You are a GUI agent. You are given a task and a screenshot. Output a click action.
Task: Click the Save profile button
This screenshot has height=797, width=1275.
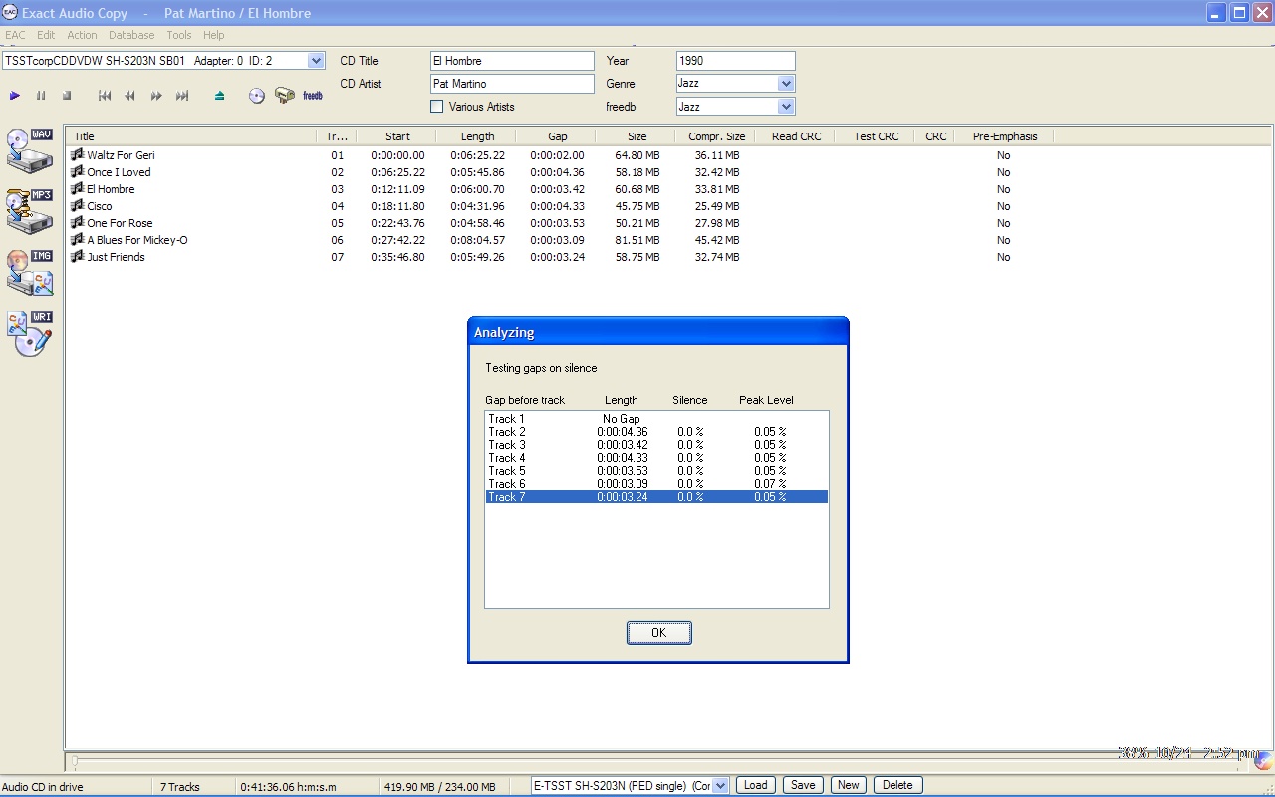(x=803, y=785)
